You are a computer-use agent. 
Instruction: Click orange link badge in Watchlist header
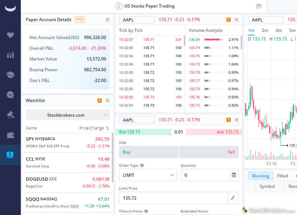[100, 101]
